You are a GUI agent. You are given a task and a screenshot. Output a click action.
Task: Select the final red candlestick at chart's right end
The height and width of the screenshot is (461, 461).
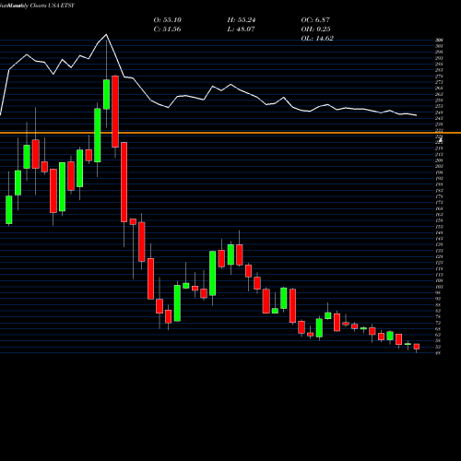417,347
